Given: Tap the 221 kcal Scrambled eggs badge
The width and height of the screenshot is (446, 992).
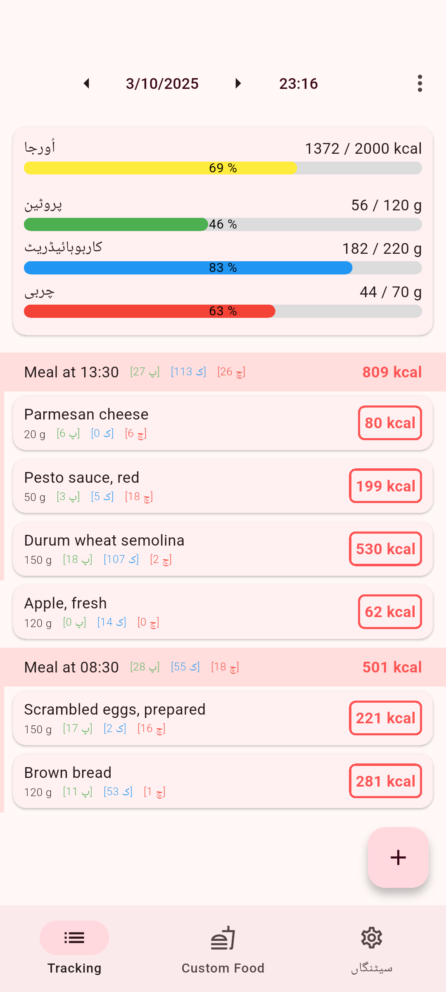Looking at the screenshot, I should click(385, 718).
